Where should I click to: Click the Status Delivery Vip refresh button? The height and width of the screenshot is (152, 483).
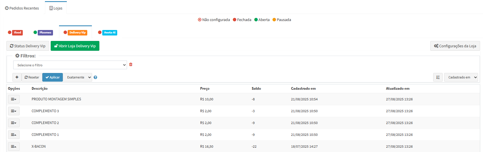click(28, 46)
